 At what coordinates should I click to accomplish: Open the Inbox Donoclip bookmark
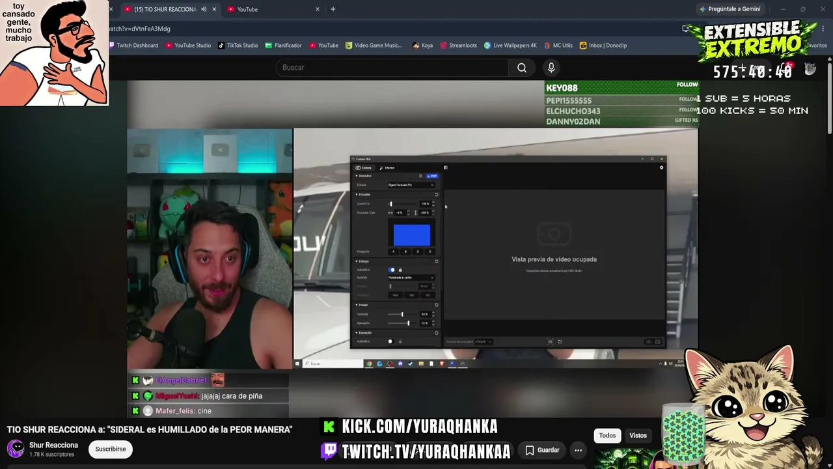tap(603, 46)
